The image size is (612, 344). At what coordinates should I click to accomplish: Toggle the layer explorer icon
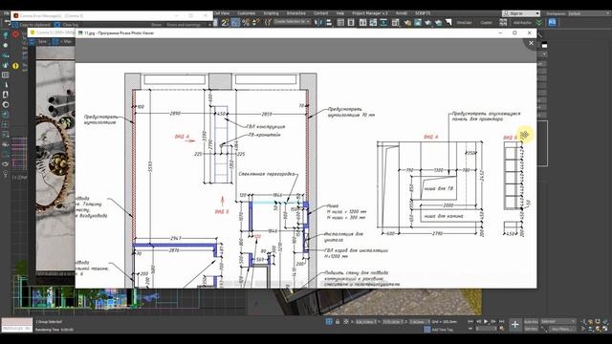[x=351, y=23]
